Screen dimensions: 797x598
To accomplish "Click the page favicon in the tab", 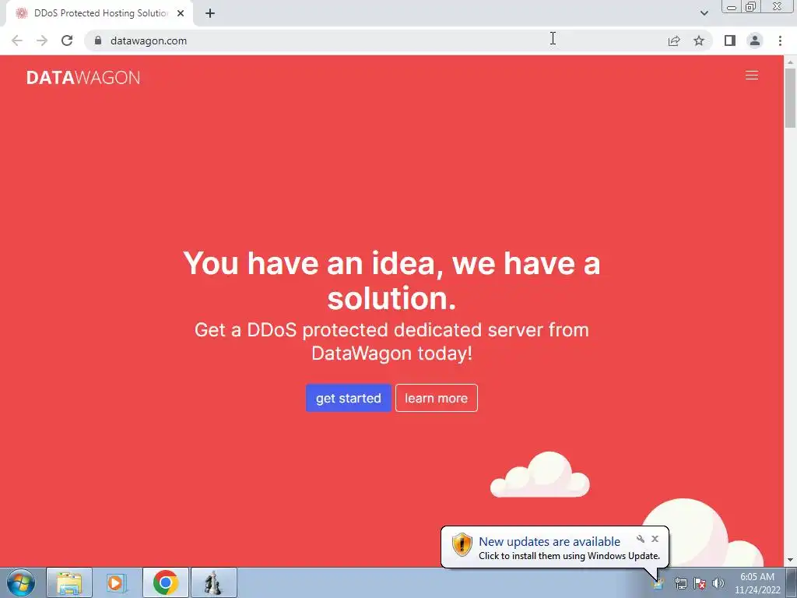I will point(22,13).
